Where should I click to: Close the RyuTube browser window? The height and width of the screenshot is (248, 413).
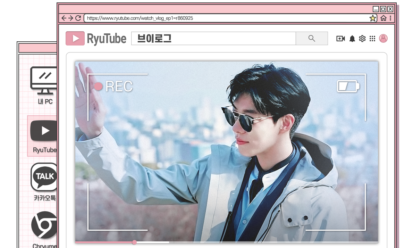click(390, 9)
